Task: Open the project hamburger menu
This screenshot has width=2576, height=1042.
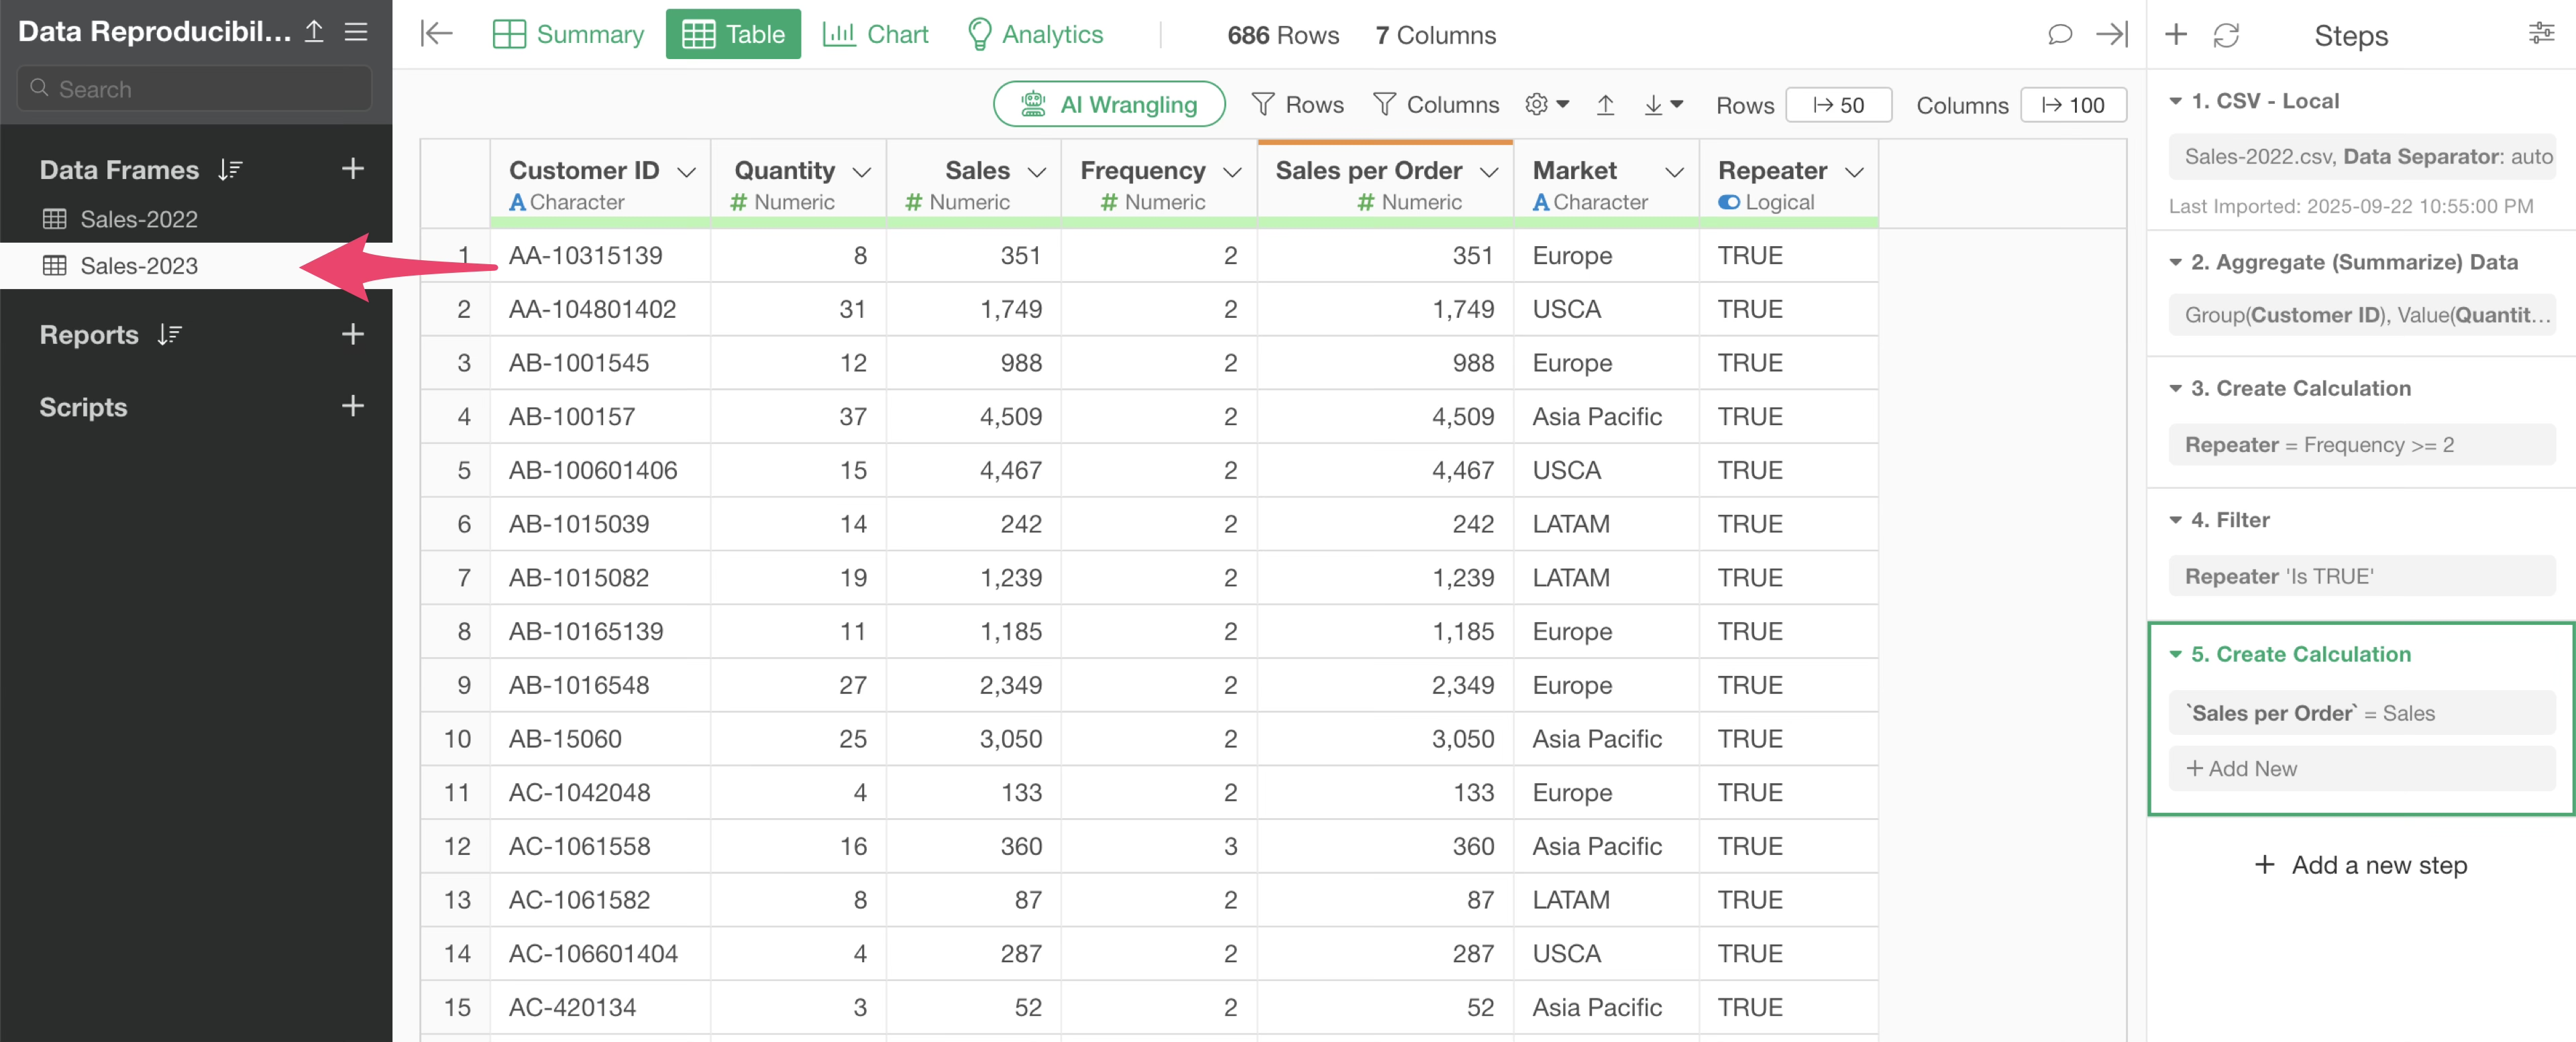Action: (356, 32)
